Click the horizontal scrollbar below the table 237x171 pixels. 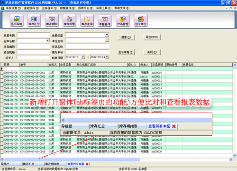click(x=116, y=159)
